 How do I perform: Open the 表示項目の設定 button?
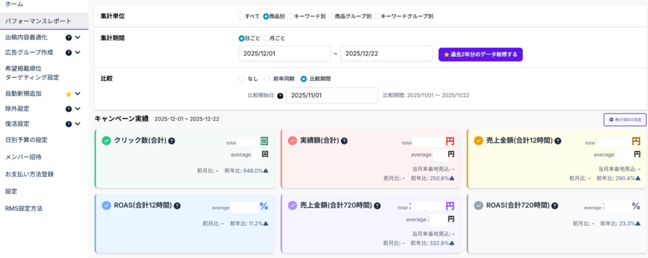coord(625,119)
